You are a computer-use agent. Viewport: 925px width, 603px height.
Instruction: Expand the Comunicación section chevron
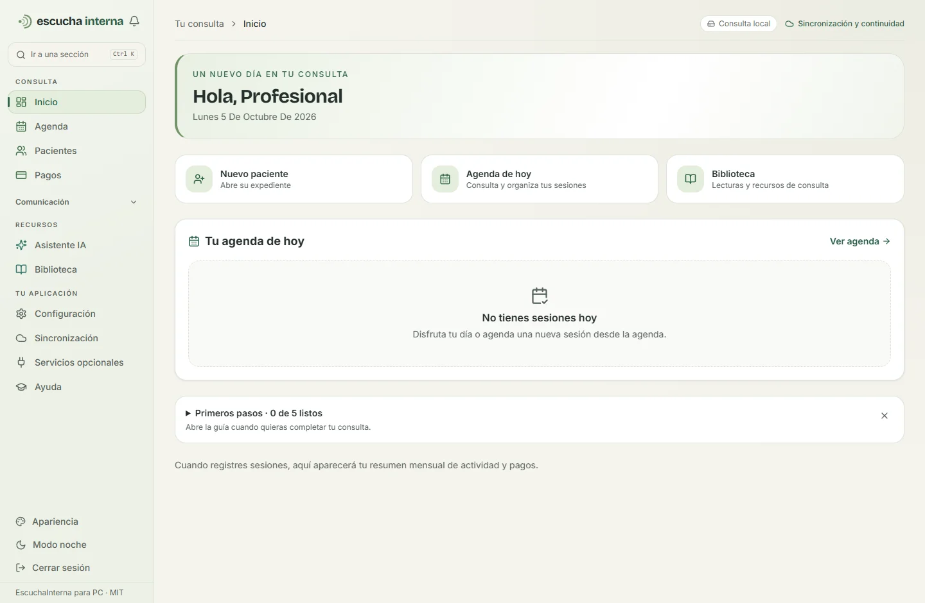point(134,202)
